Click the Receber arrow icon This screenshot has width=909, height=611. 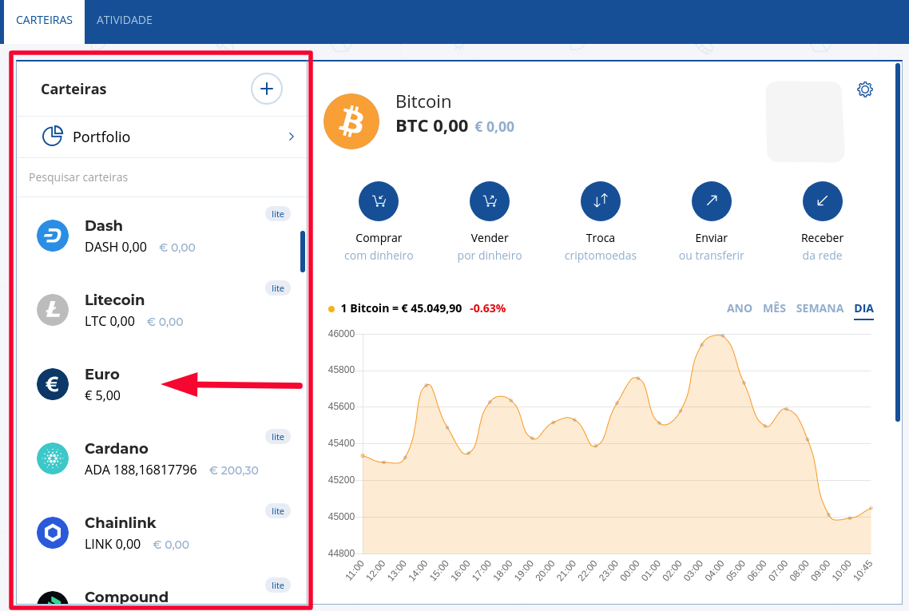point(822,201)
